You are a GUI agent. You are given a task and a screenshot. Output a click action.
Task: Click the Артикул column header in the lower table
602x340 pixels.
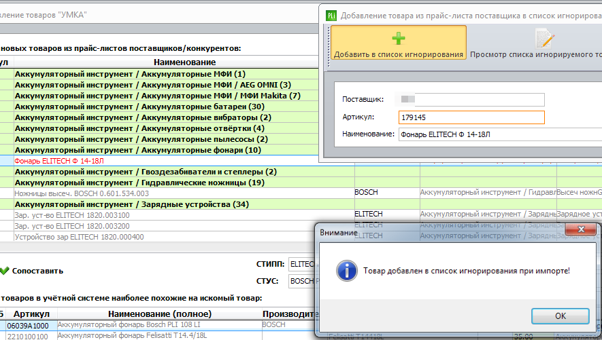[31, 314]
